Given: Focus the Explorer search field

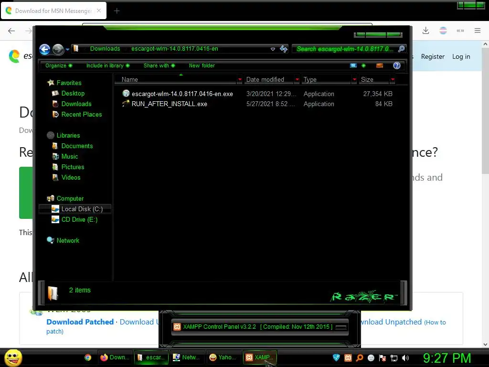Looking at the screenshot, I should point(346,49).
